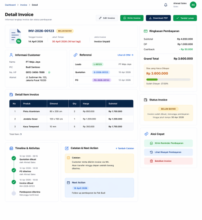The height and width of the screenshot is (220, 202).
Task: Click Edit Invoice button
Action: tap(107, 18)
